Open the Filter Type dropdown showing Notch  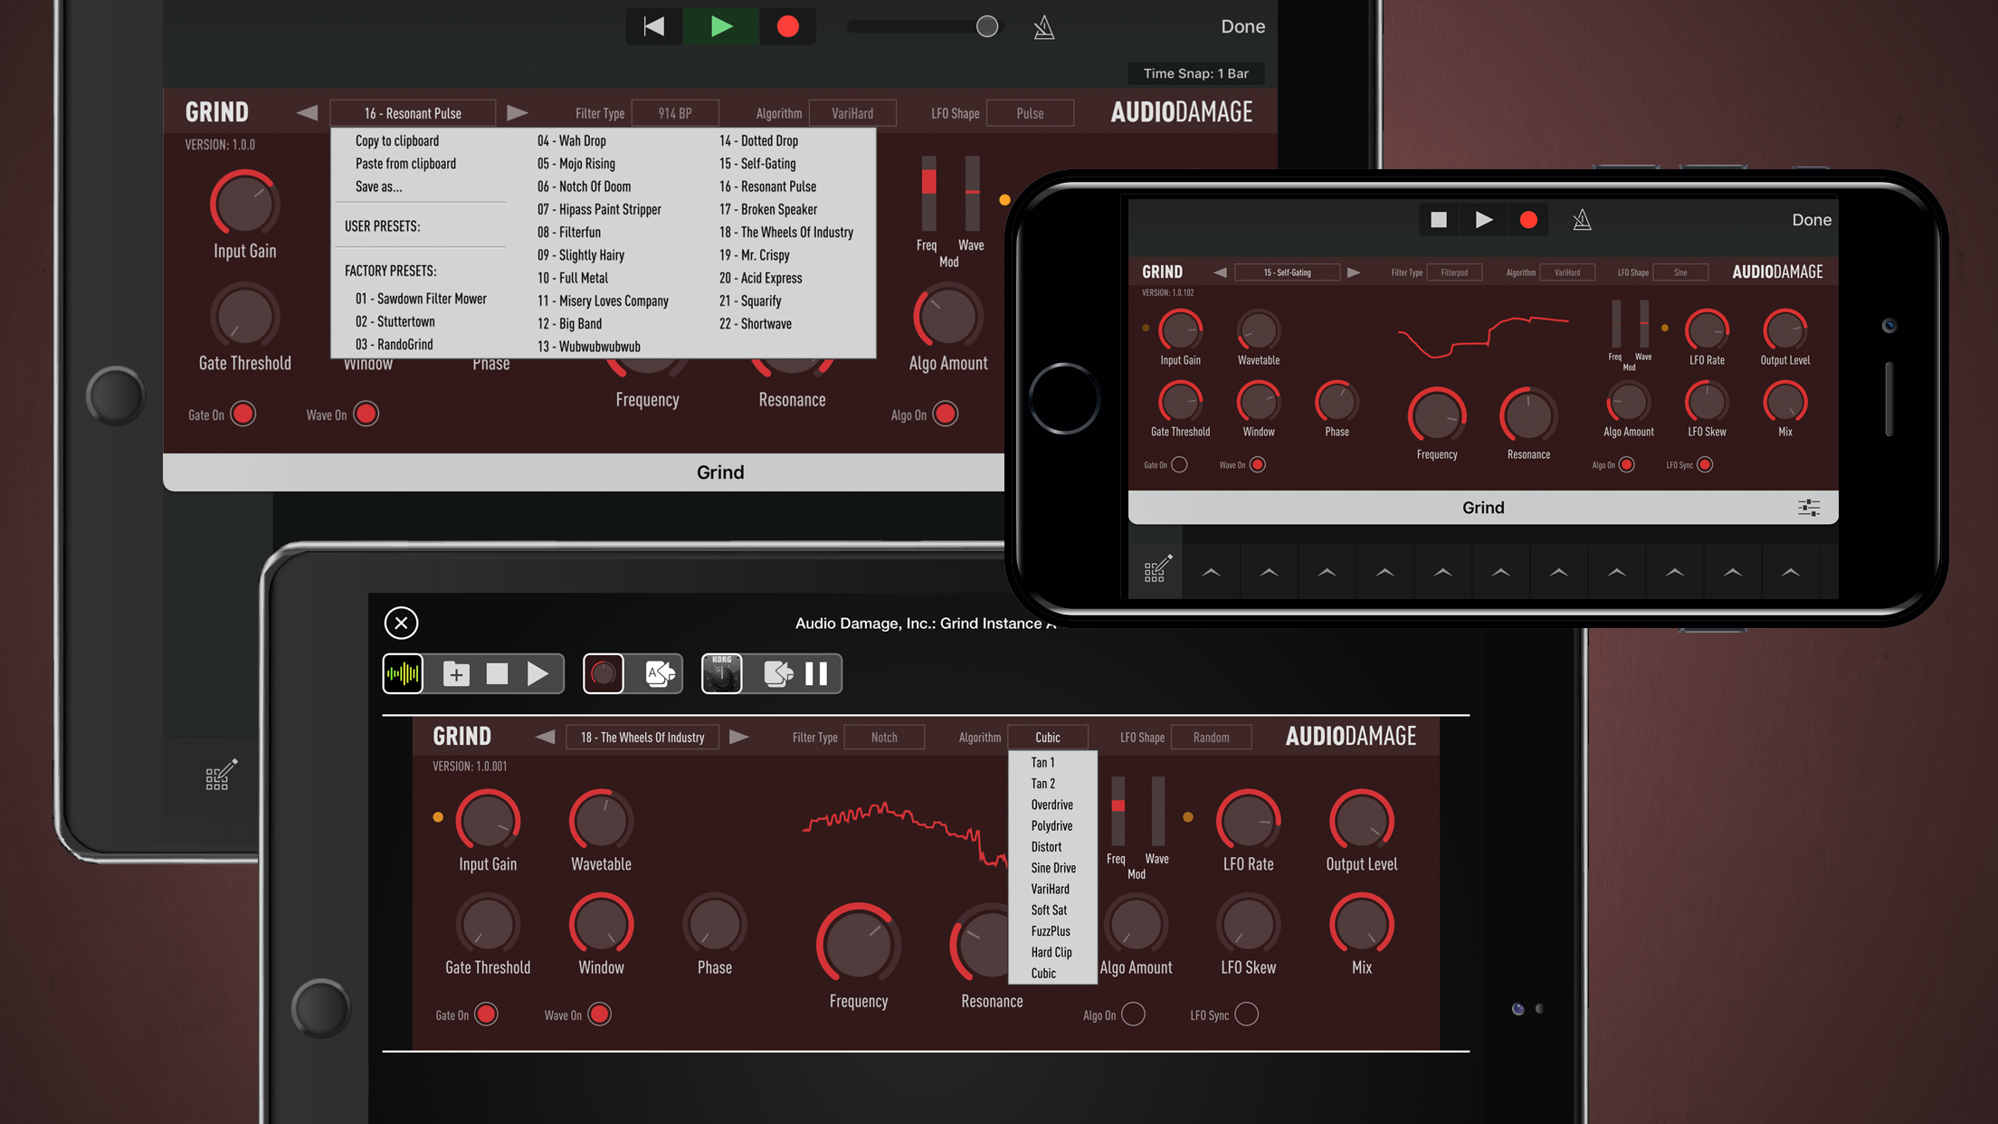coord(883,738)
